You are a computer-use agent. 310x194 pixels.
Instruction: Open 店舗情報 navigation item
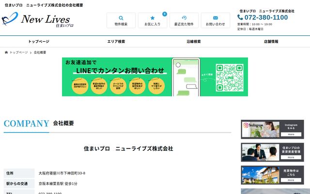271,42
